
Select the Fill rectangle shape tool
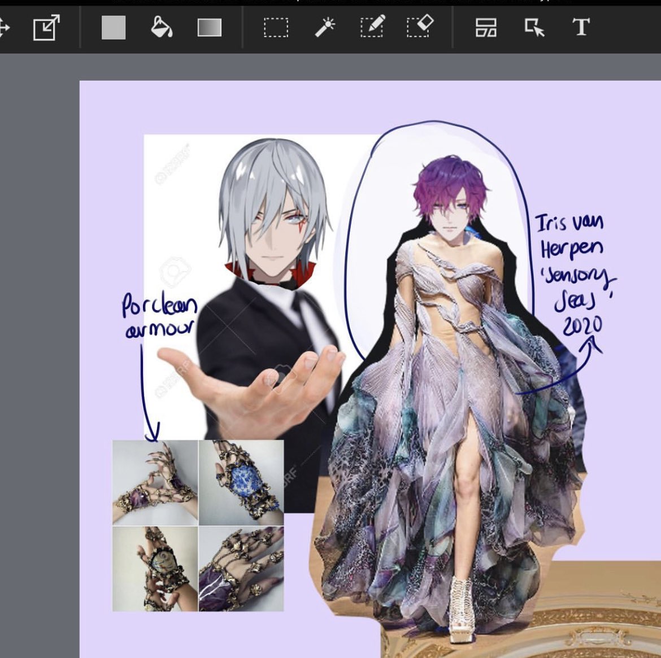(114, 28)
